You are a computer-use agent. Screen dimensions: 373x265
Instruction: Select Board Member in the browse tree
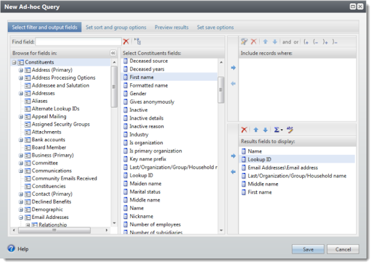pos(48,147)
